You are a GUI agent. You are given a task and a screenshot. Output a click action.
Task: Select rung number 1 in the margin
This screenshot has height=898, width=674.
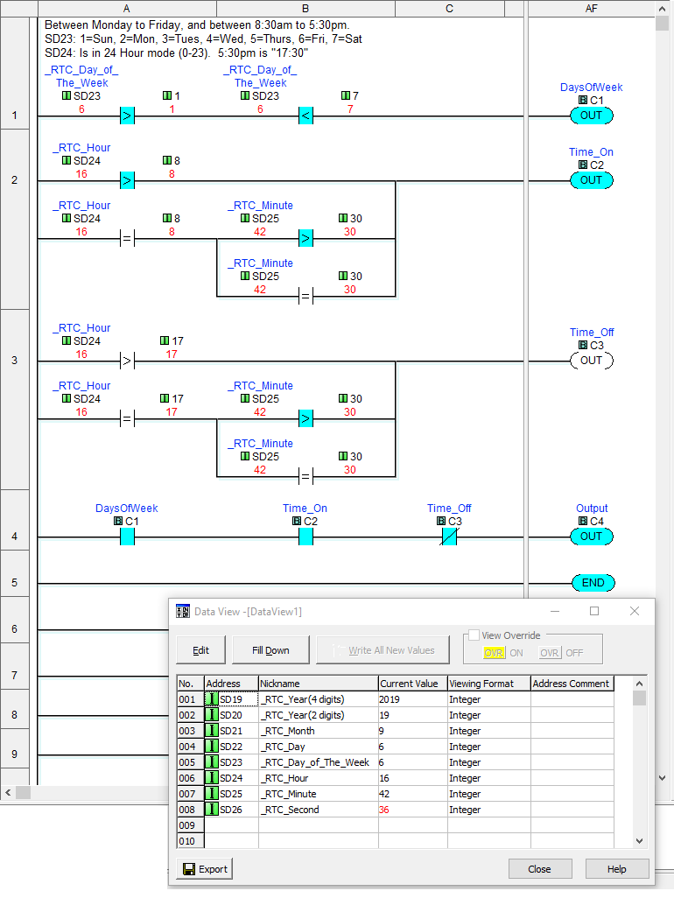14,116
